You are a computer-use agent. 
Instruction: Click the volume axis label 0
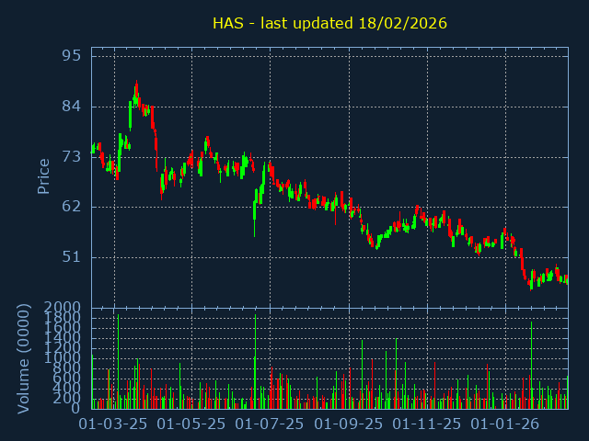click(75, 408)
